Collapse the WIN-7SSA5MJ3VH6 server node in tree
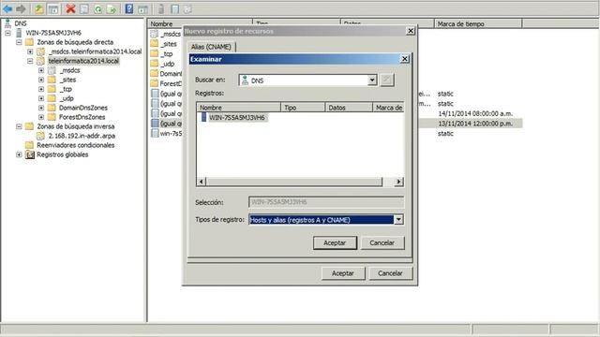600x337 pixels. click(7, 33)
